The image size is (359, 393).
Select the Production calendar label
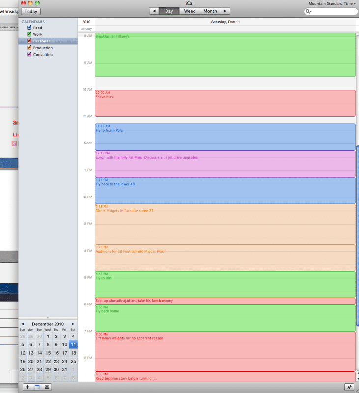(x=43, y=48)
